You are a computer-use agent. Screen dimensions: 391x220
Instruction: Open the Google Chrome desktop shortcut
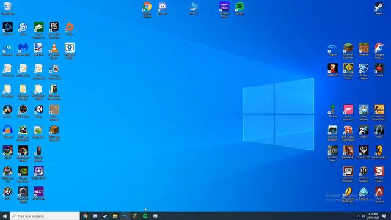[147, 10]
